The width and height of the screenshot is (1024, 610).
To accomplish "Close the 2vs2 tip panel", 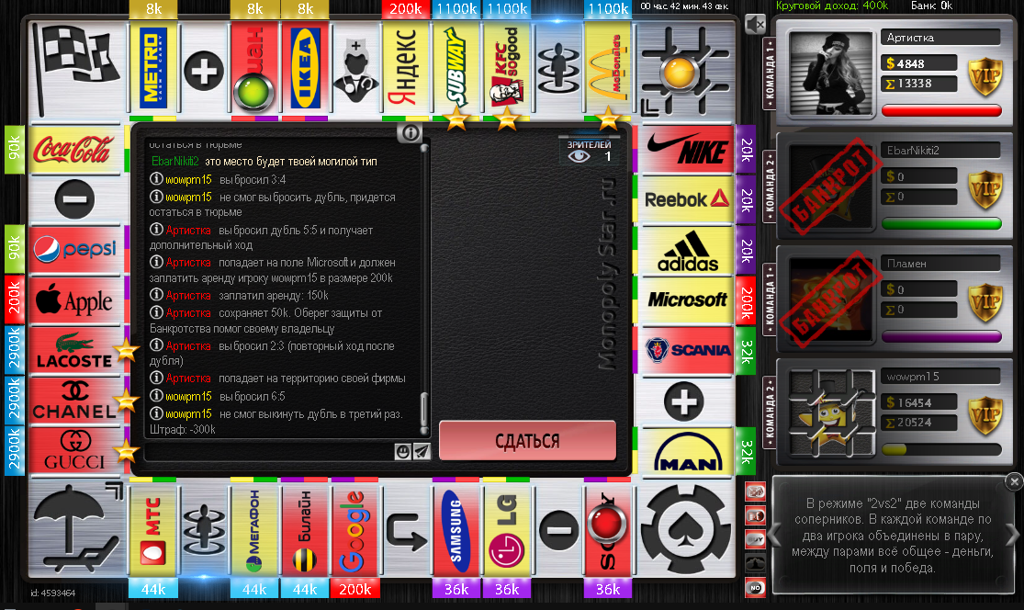I will (x=1014, y=481).
